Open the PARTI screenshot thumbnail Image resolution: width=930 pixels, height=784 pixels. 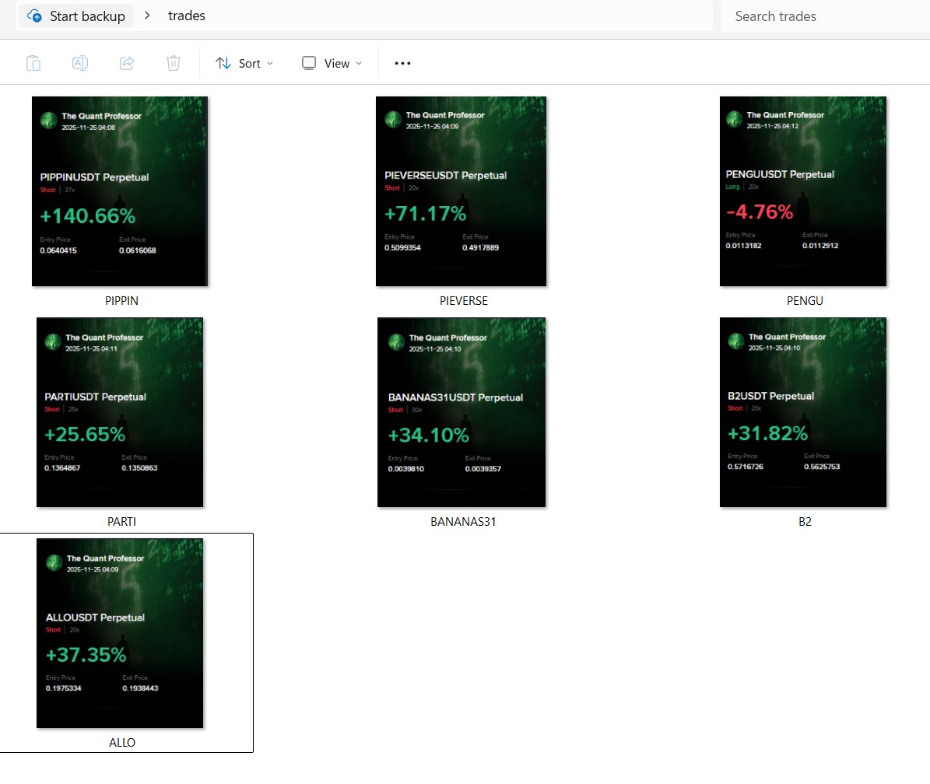pos(119,412)
